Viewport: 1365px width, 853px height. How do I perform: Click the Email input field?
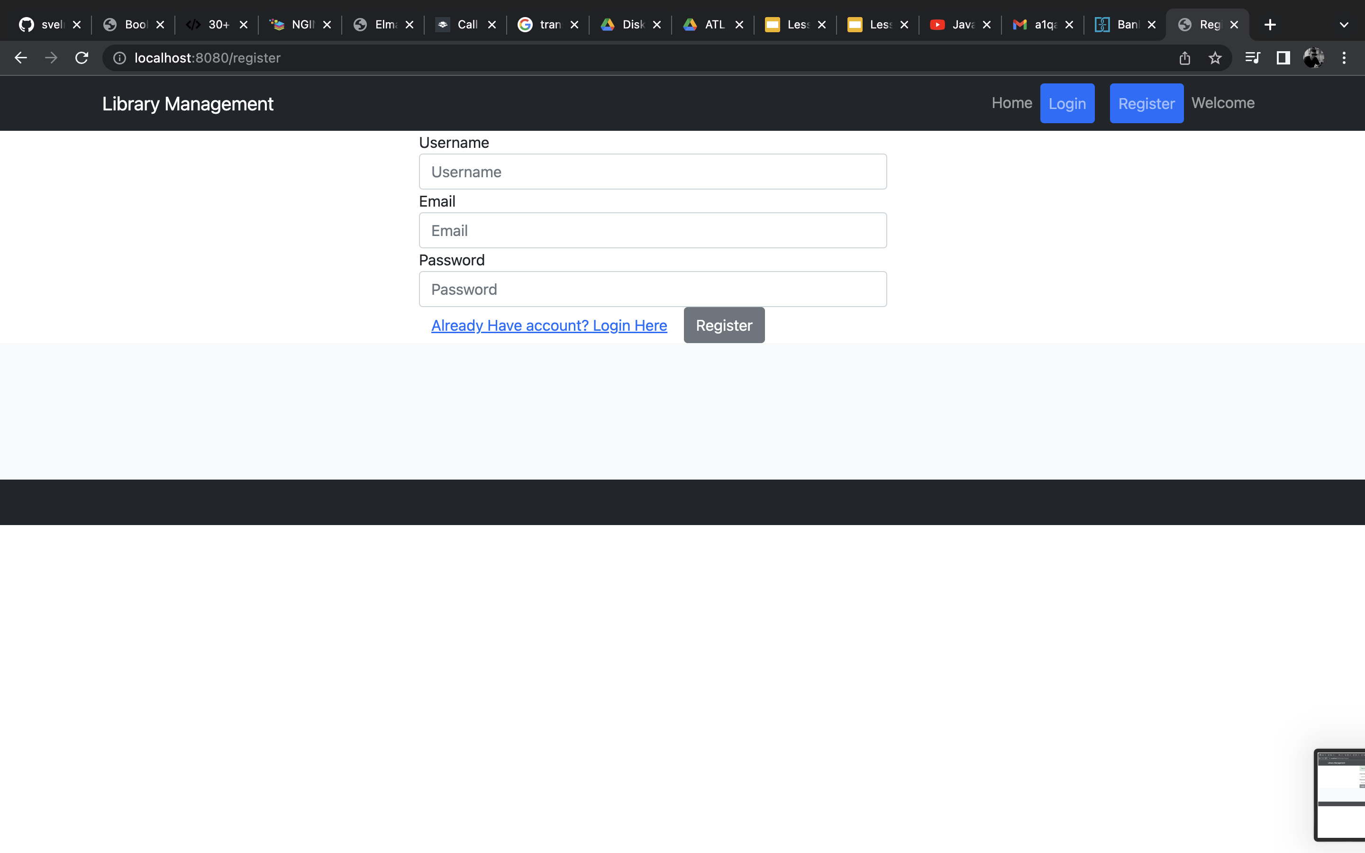tap(652, 230)
